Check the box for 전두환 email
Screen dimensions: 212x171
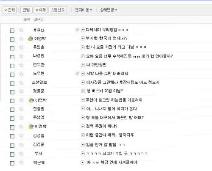[x=12, y=66]
